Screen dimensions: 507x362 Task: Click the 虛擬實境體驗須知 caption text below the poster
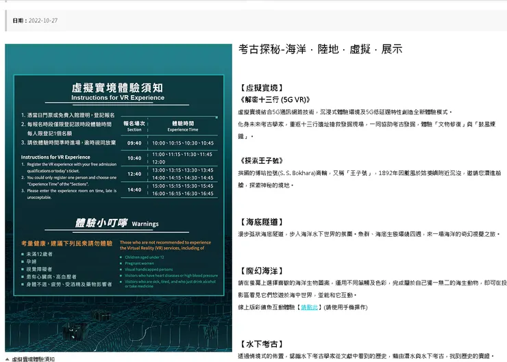point(33,359)
